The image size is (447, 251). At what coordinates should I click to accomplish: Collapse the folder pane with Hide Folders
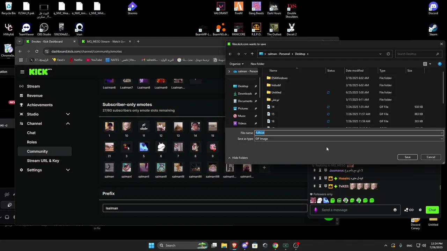pos(238,158)
